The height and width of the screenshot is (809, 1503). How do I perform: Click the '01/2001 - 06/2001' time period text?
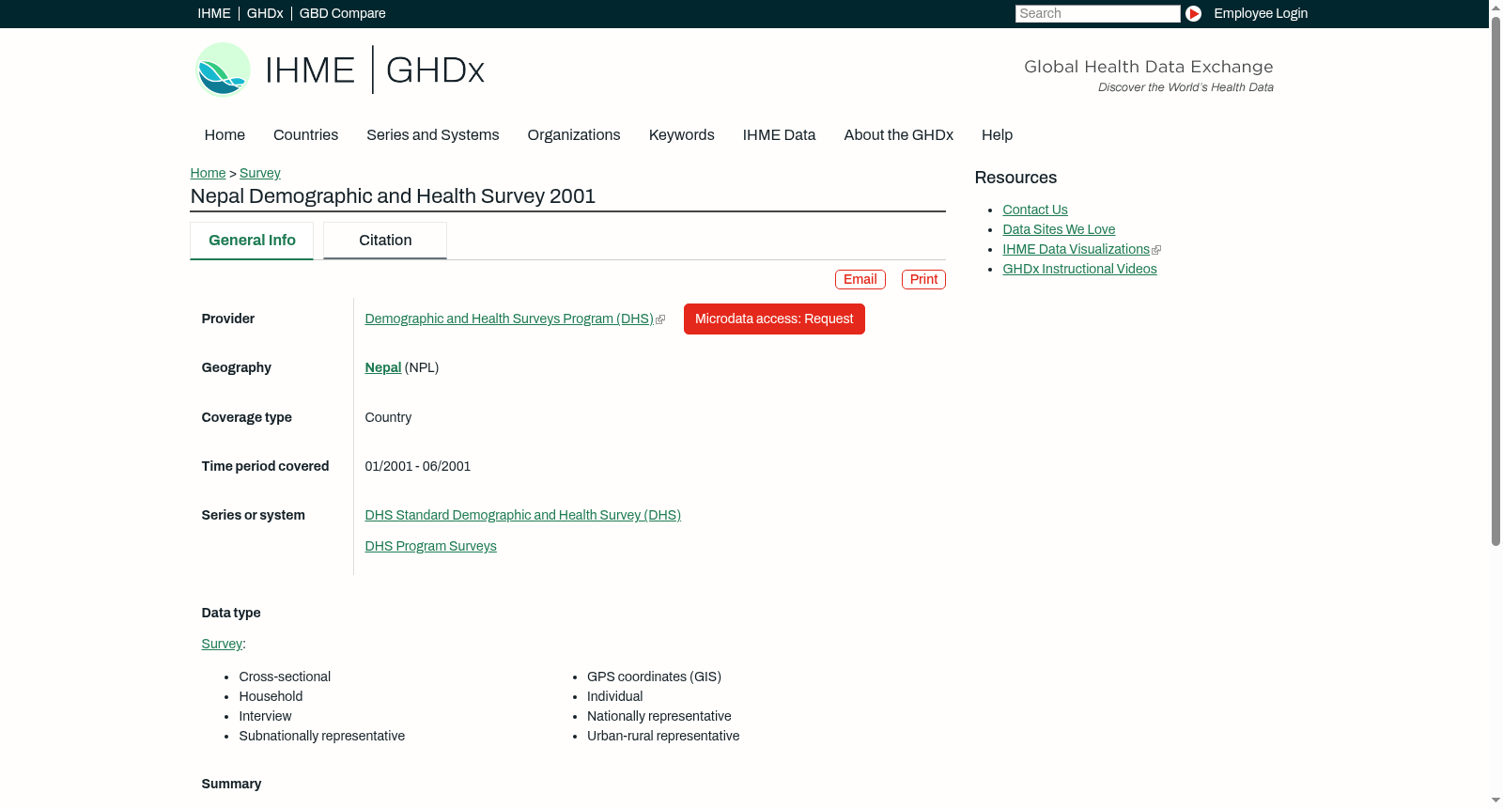417,466
